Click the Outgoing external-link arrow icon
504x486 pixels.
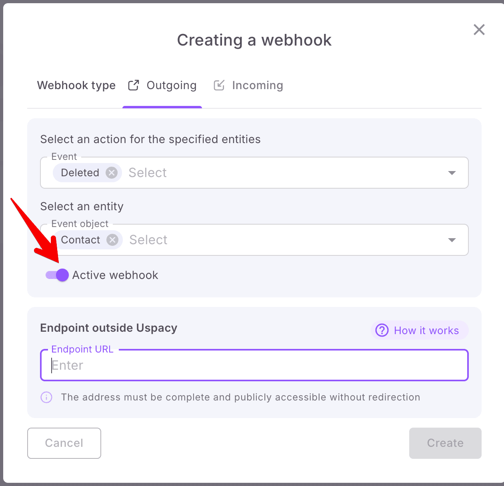pos(134,85)
